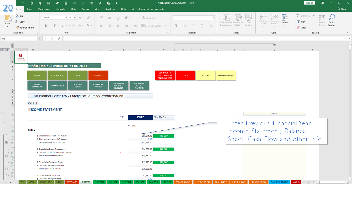Open the font size dropdown
Image resolution: width=352 pixels, height=198 pixels.
coord(75,17)
